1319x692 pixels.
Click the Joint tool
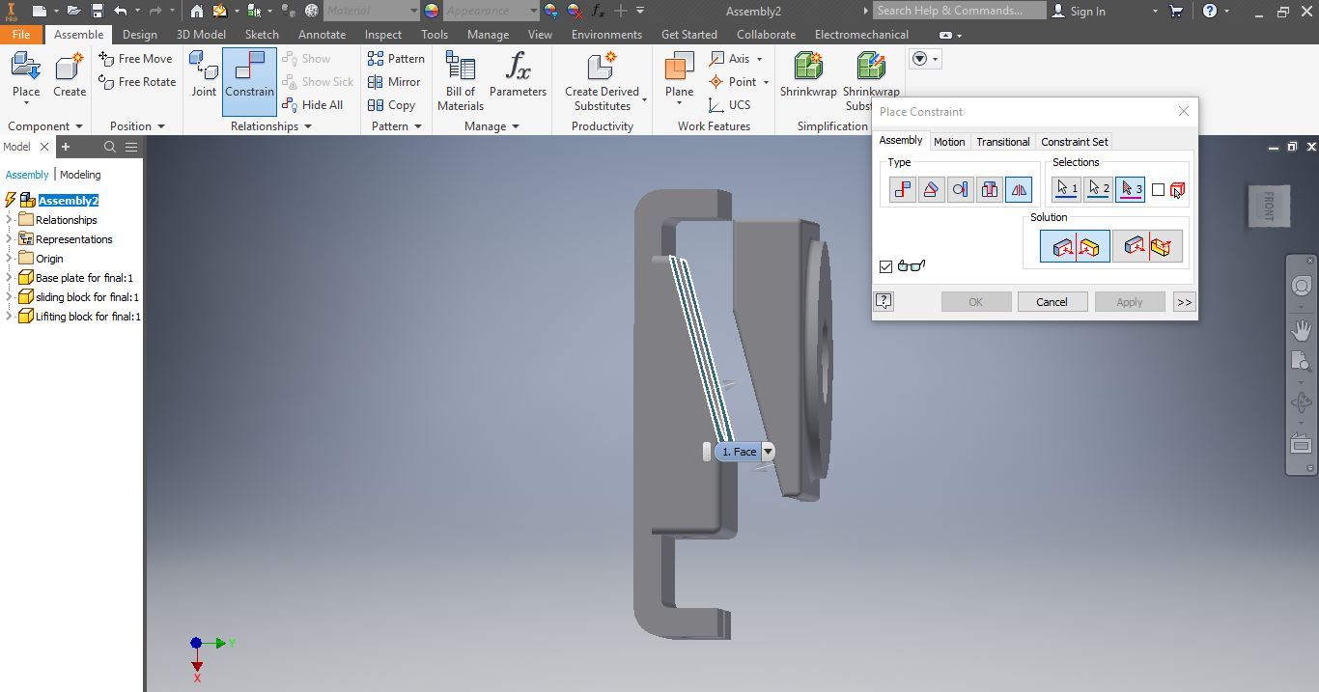point(204,75)
